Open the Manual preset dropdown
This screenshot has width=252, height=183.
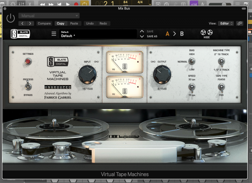tap(49, 16)
